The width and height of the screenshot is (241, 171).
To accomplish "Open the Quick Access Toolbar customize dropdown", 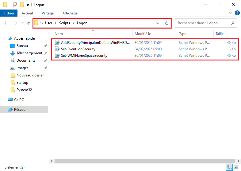I will point(28,5).
